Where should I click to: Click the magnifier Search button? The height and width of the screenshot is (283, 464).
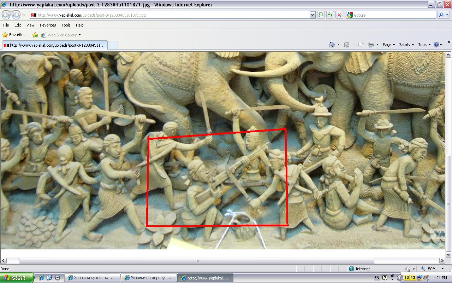pyautogui.click(x=441, y=15)
